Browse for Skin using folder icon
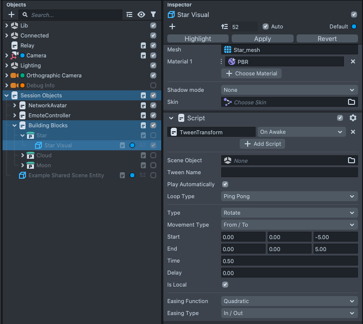The height and width of the screenshot is (324, 363). [x=352, y=102]
